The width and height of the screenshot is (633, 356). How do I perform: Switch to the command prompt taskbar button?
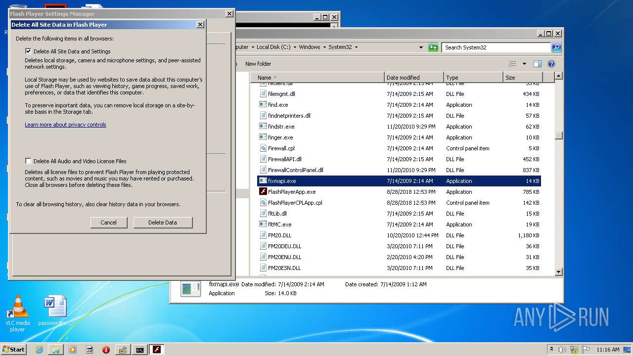[x=140, y=350]
